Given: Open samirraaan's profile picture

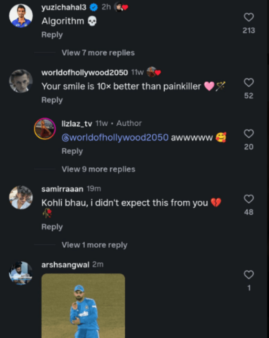Looking at the screenshot, I should [x=21, y=198].
